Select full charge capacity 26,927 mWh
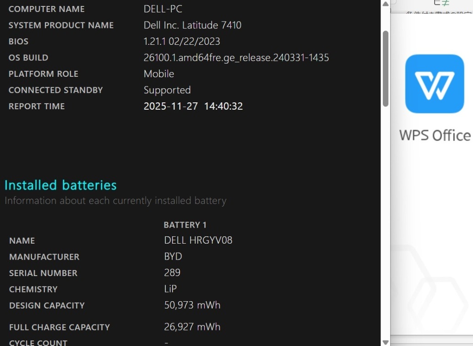The height and width of the screenshot is (346, 473). tap(192, 327)
